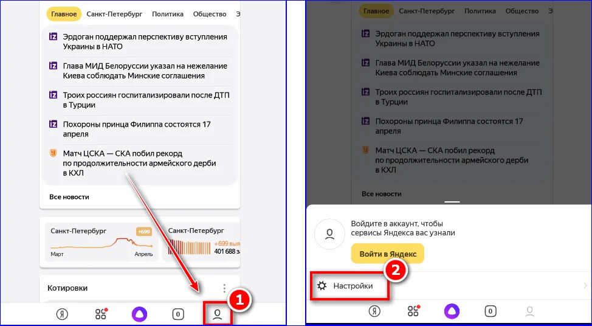Open three-dot menu next to Котировки
The width and height of the screenshot is (592, 326).
coord(224,288)
